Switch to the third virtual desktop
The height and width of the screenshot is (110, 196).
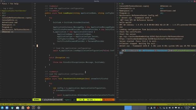click(143, 108)
